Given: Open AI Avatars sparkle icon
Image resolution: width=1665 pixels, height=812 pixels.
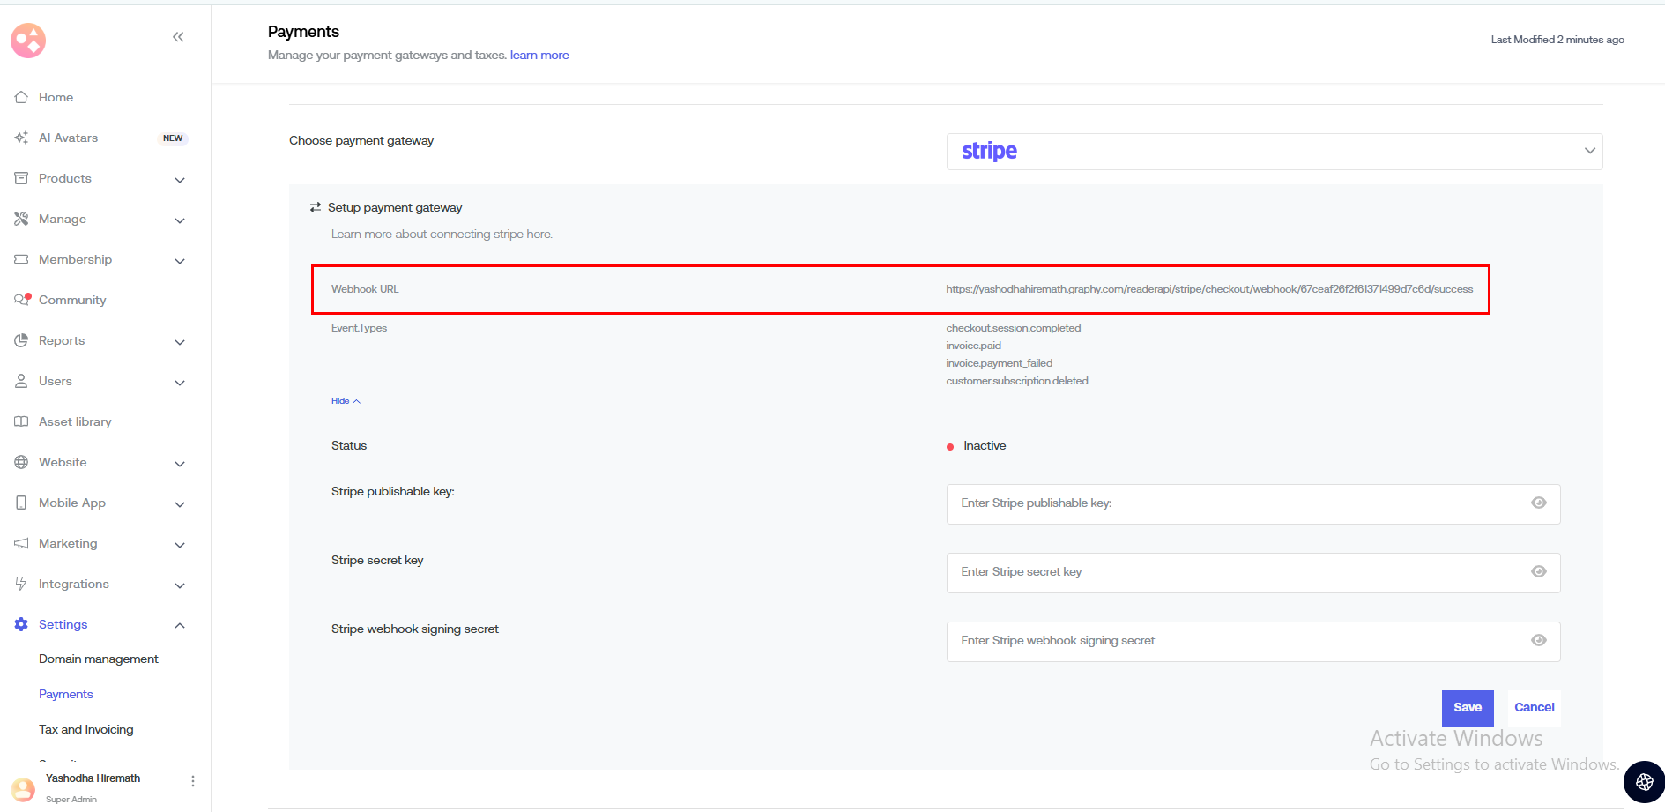Looking at the screenshot, I should (x=21, y=138).
